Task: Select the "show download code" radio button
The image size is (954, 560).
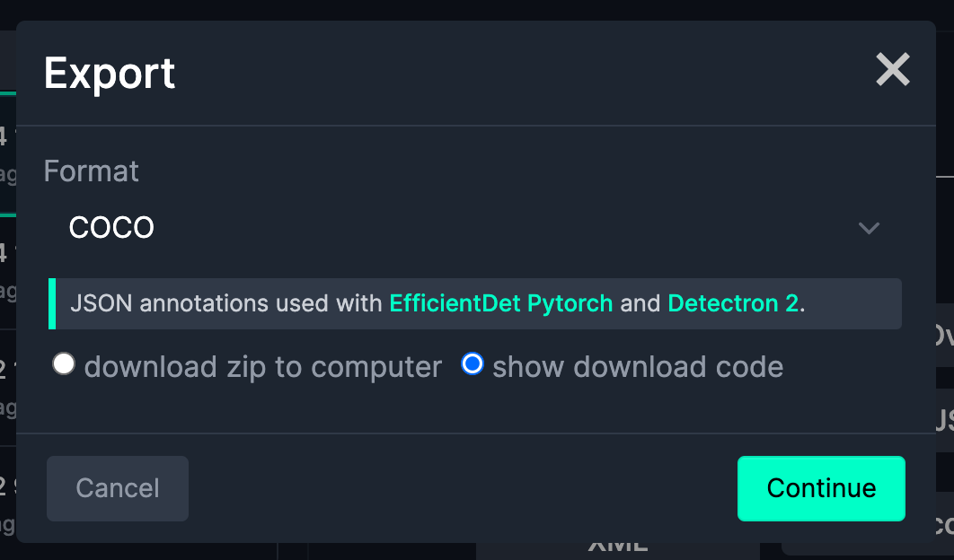Action: coord(473,364)
